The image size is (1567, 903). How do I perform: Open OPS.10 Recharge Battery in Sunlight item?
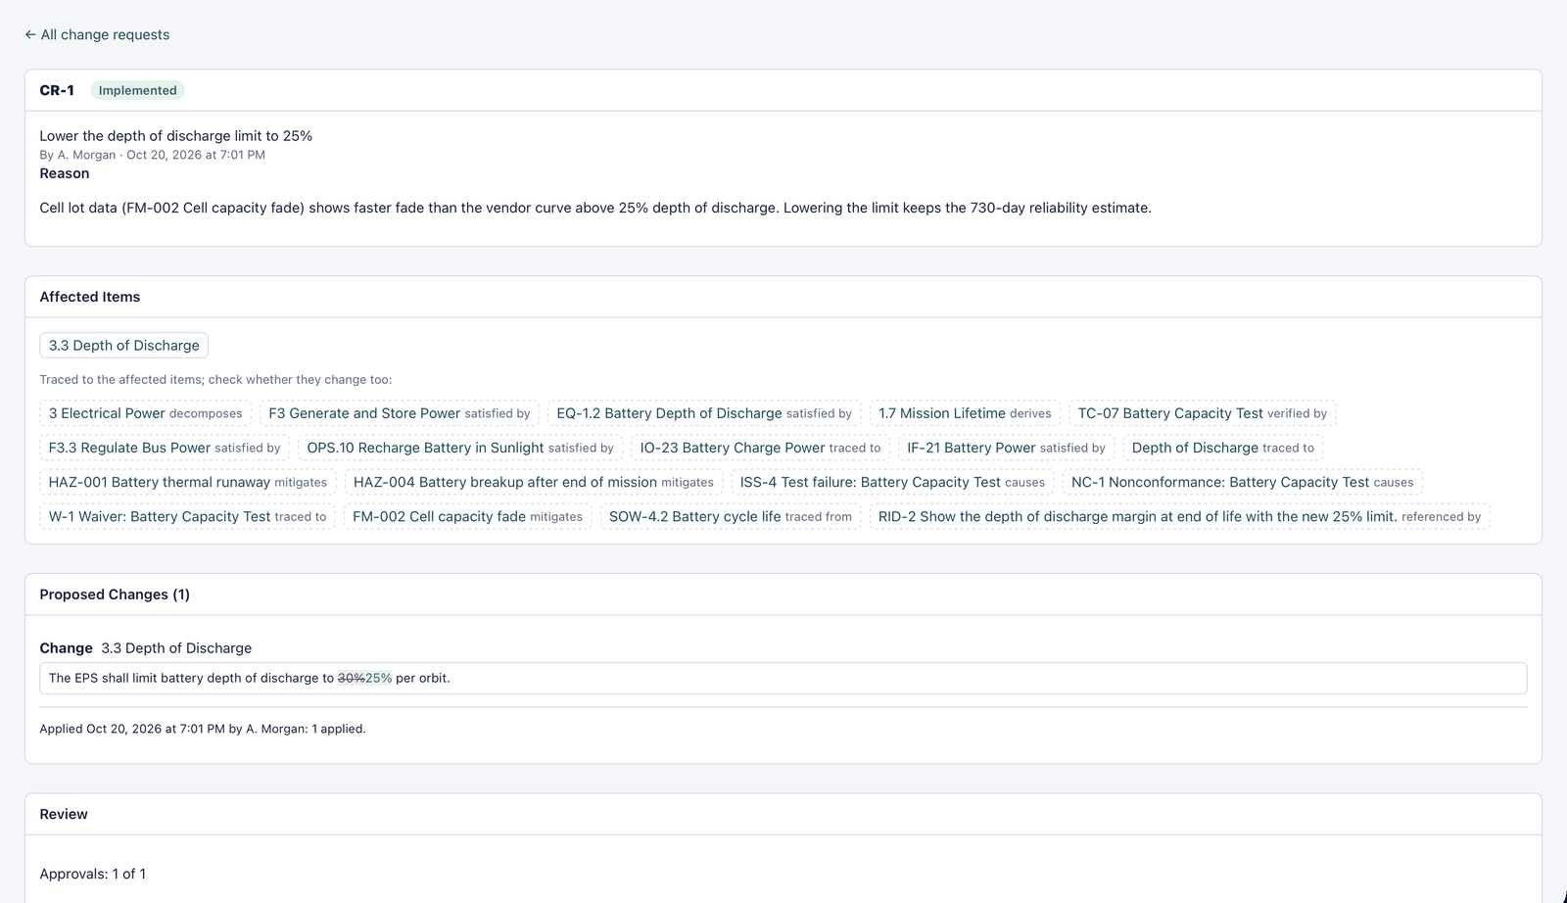pyautogui.click(x=460, y=448)
